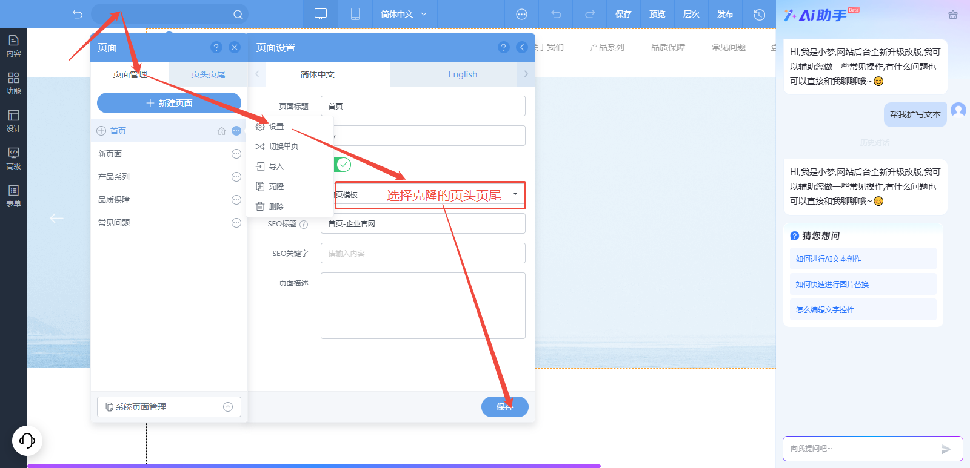Screen dimensions: 970x468
Task: Click the SEO标题 info icon
Action: 304,225
